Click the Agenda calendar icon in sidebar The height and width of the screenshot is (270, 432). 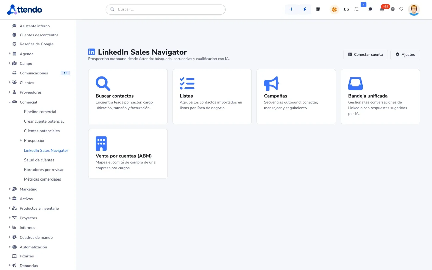pos(14,54)
